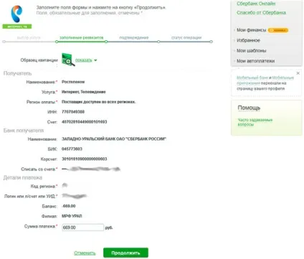Click the green 'Продолжить' button

[x=125, y=253]
